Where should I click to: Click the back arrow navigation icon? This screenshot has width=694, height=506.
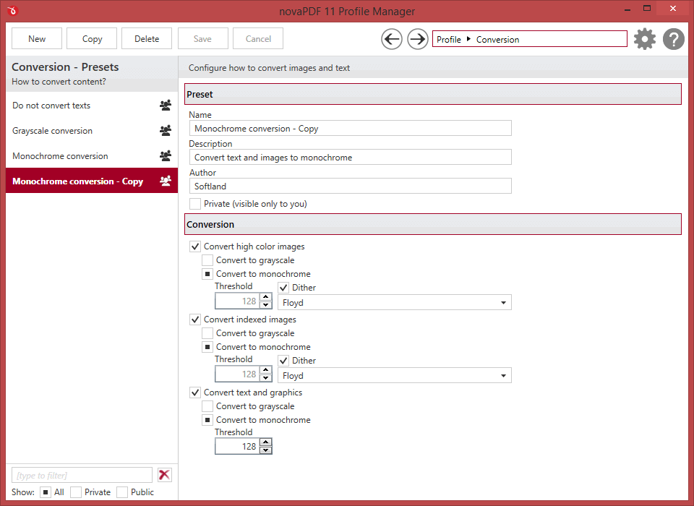(x=392, y=39)
